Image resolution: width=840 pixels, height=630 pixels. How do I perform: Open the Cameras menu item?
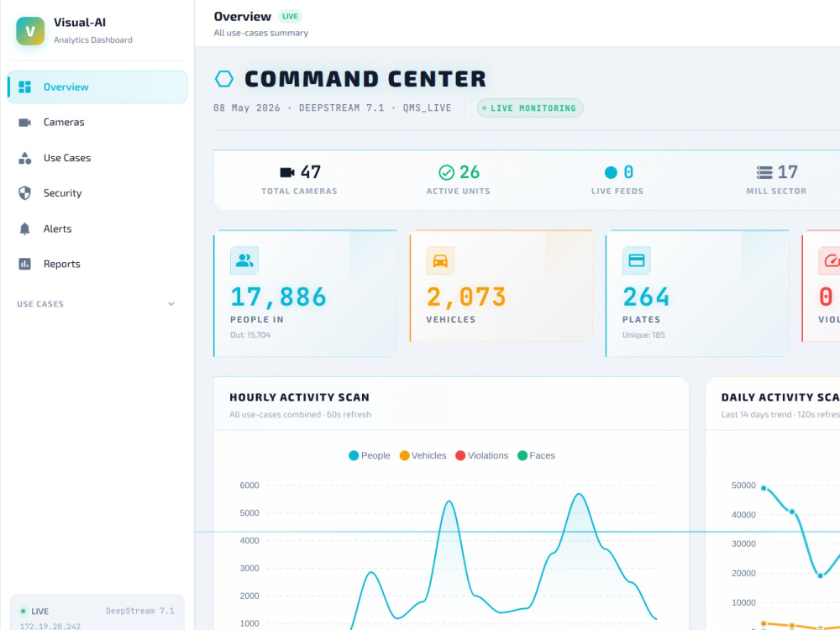coord(97,122)
